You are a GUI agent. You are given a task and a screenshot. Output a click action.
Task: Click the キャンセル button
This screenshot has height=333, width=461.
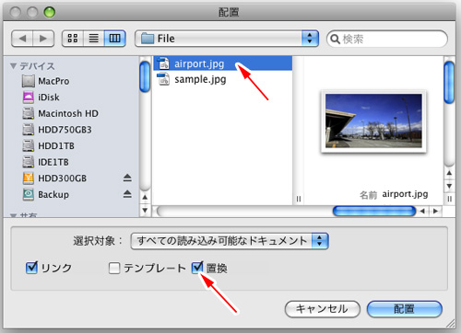pos(323,309)
